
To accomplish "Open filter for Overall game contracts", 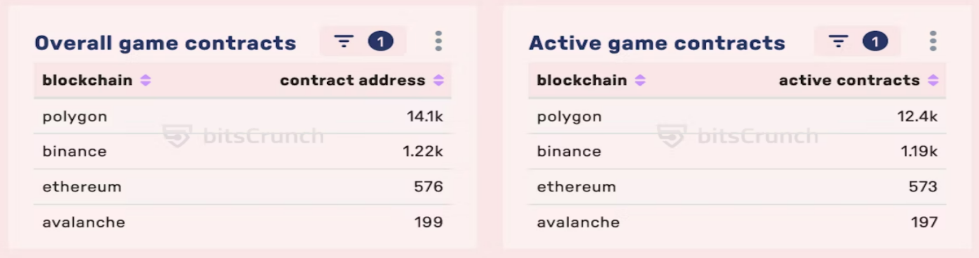I will click(344, 42).
